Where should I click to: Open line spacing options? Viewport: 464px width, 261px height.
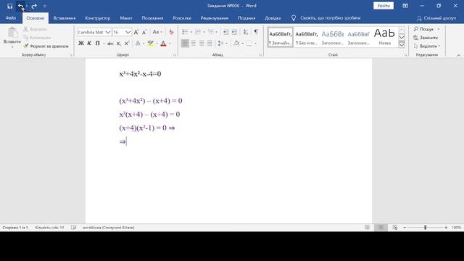[x=223, y=43]
